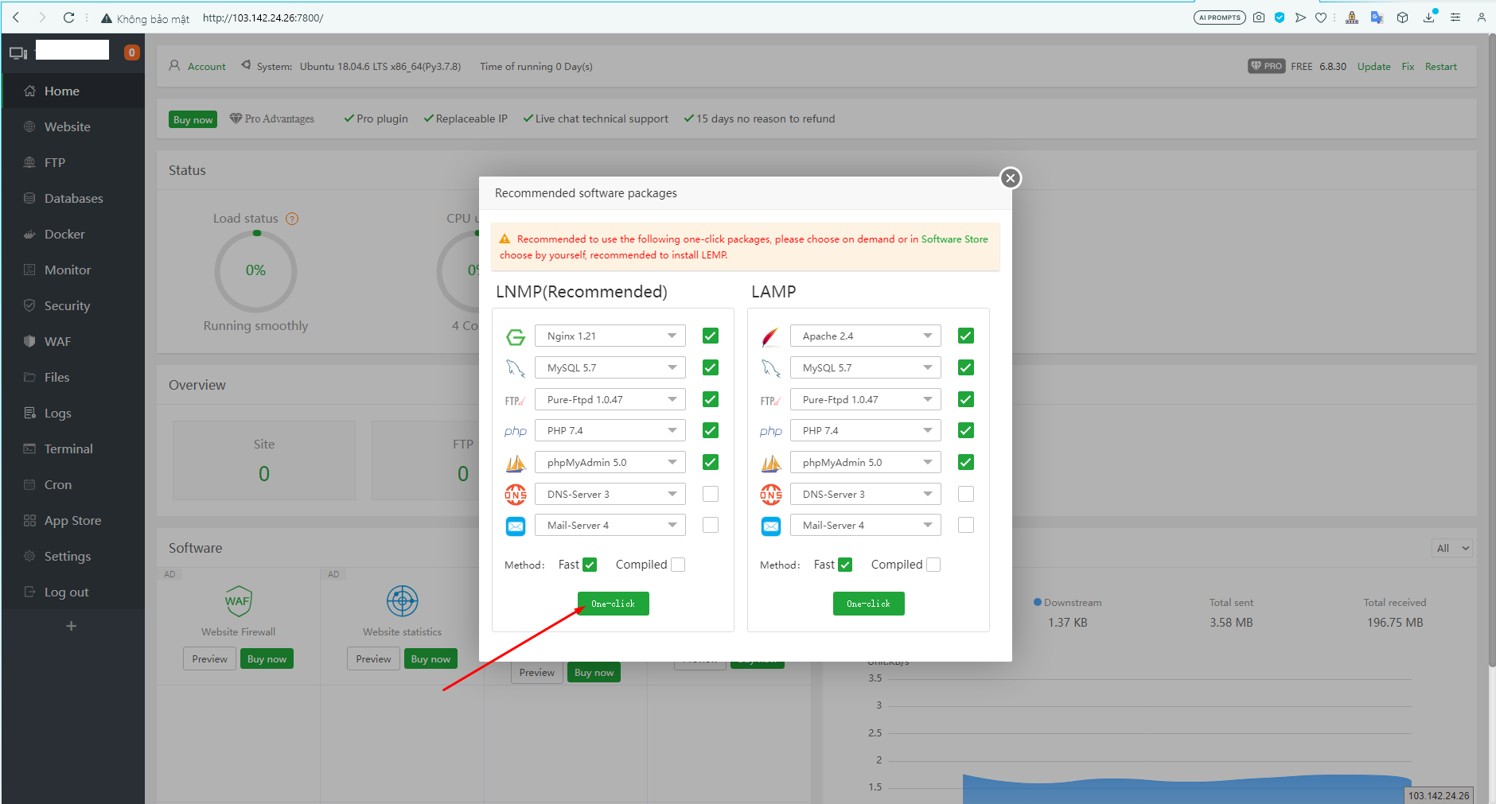Click the AI PROMPTS browser button
This screenshot has width=1496, height=804.
pos(1220,17)
